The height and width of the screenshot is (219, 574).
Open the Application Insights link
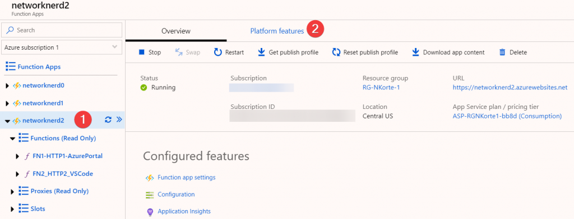(184, 211)
